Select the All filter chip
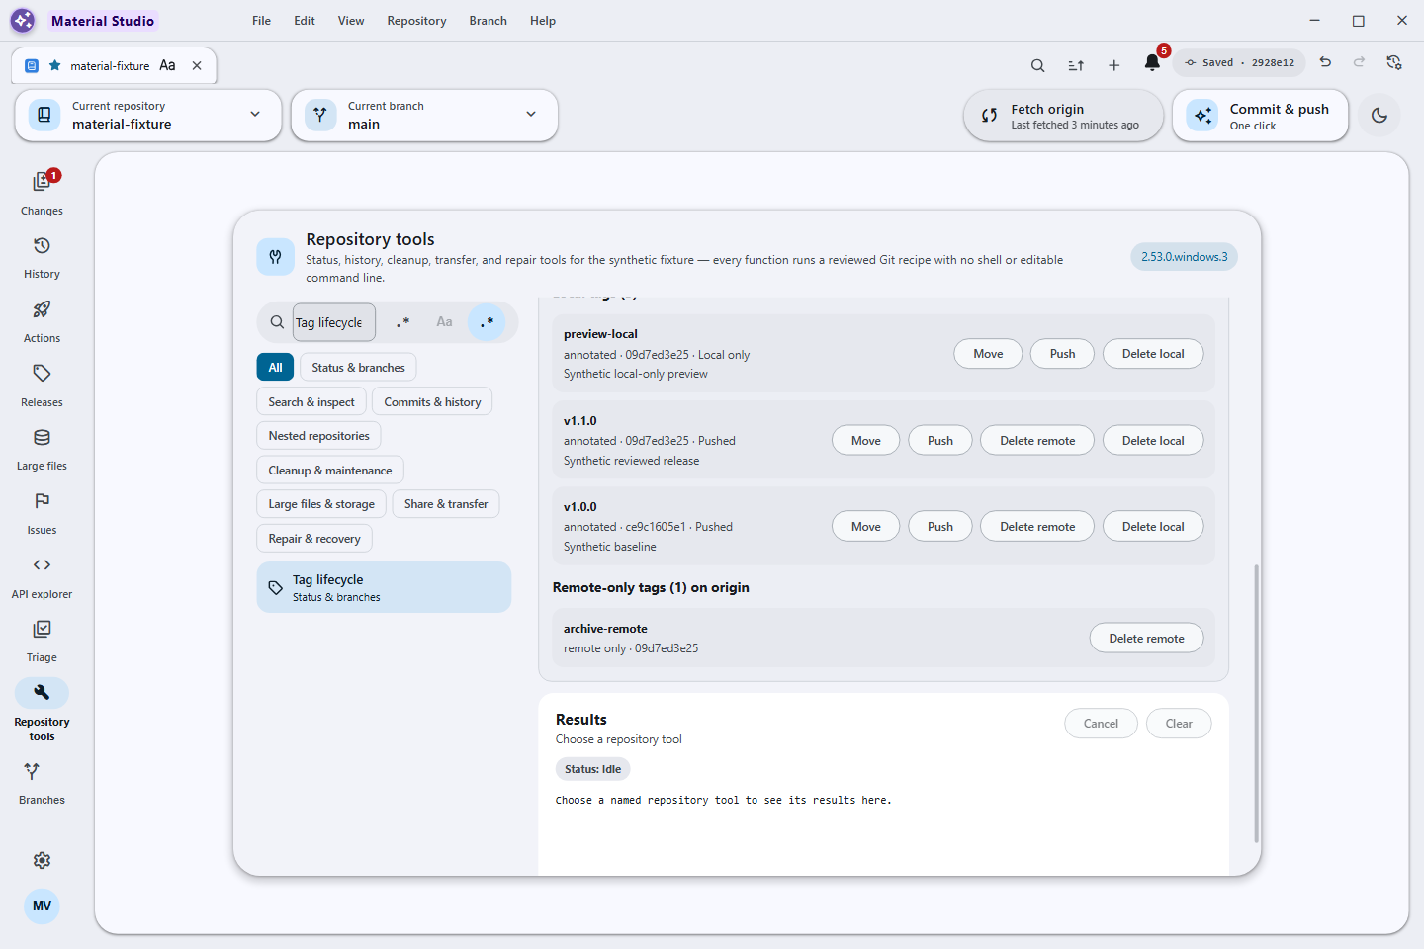This screenshot has width=1424, height=949. (x=276, y=368)
